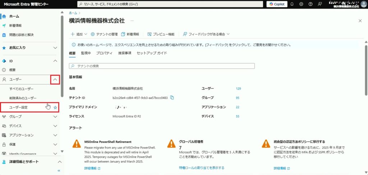Image resolution: width=368 pixels, height=175 pixels.
Task: Expand the アプリケーション section chevron
Action: pos(55,135)
